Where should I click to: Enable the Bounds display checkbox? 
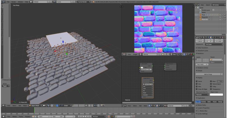coord(211,81)
